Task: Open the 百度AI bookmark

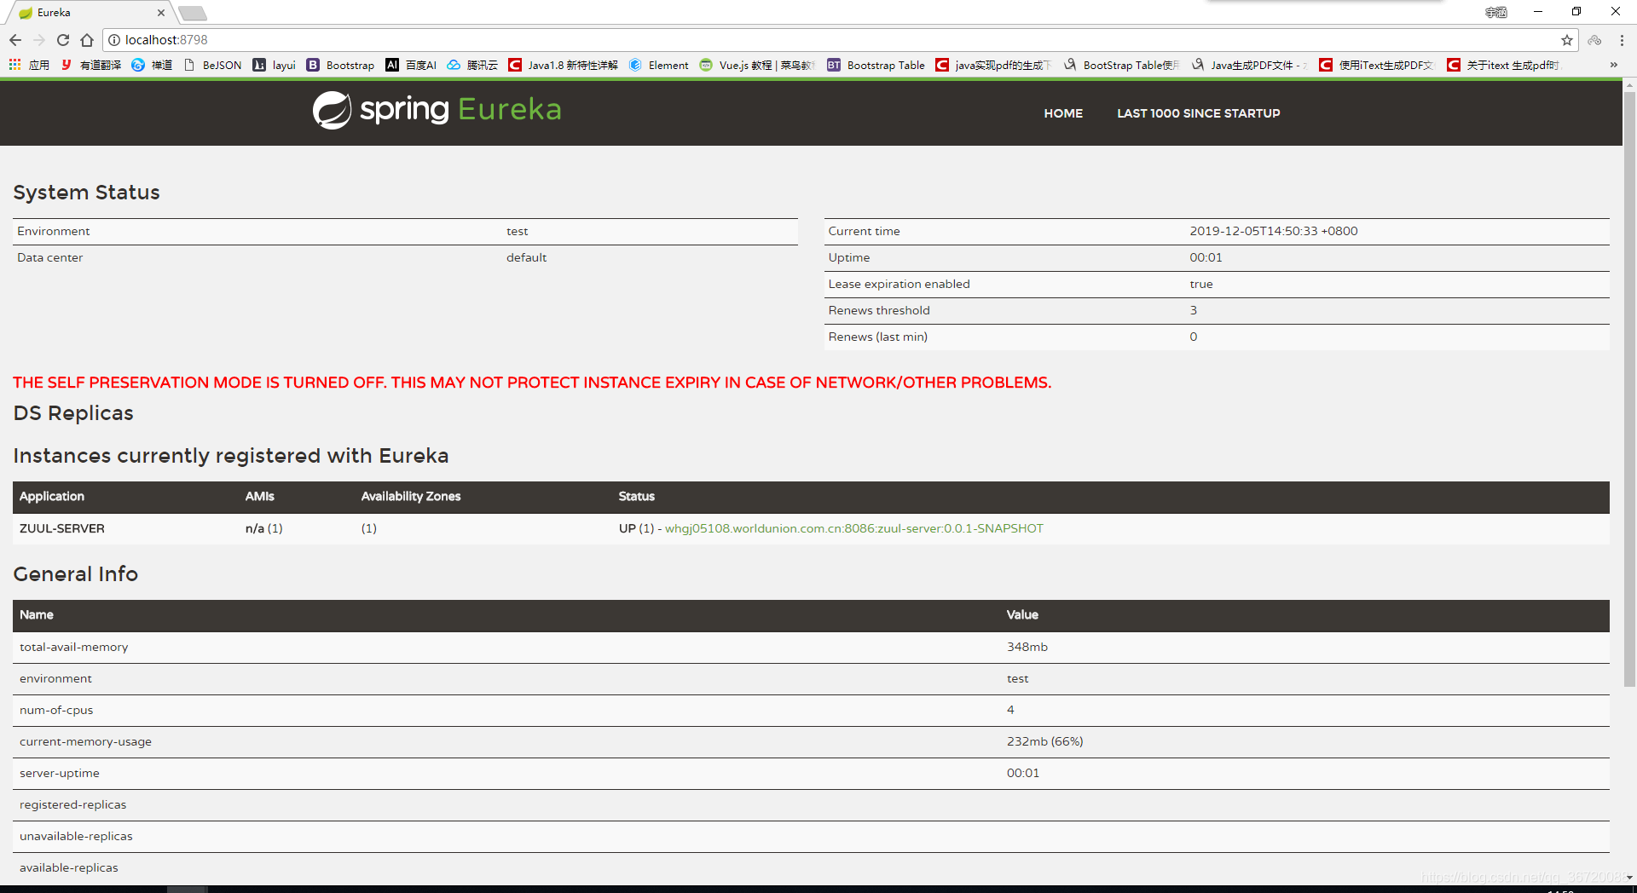Action: pos(411,65)
